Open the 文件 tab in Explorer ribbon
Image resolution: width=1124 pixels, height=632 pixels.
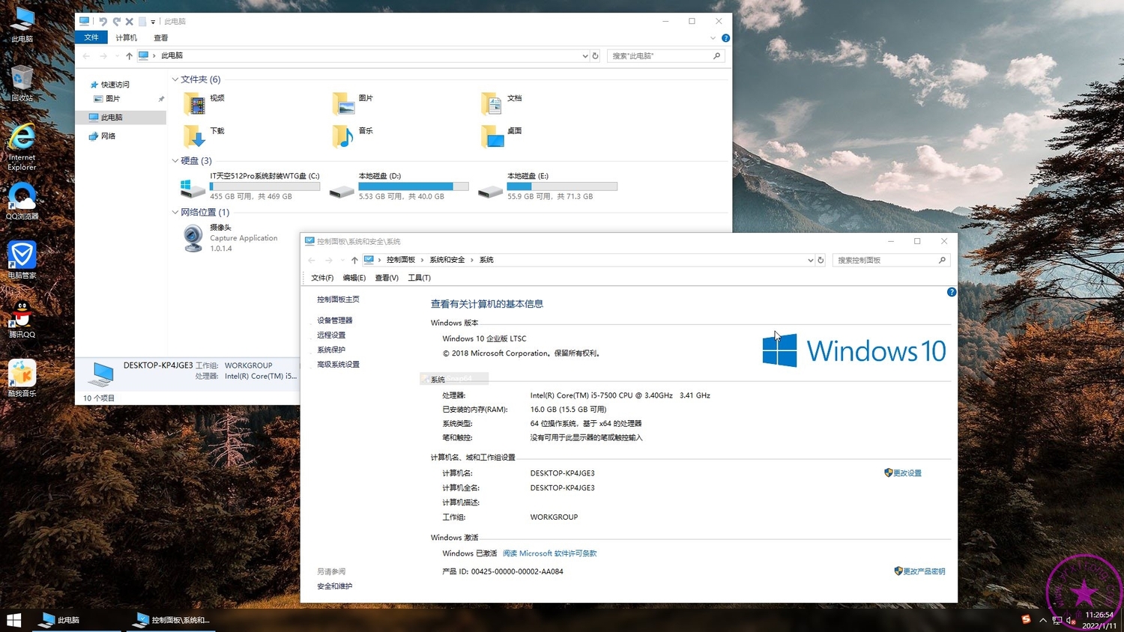[91, 37]
